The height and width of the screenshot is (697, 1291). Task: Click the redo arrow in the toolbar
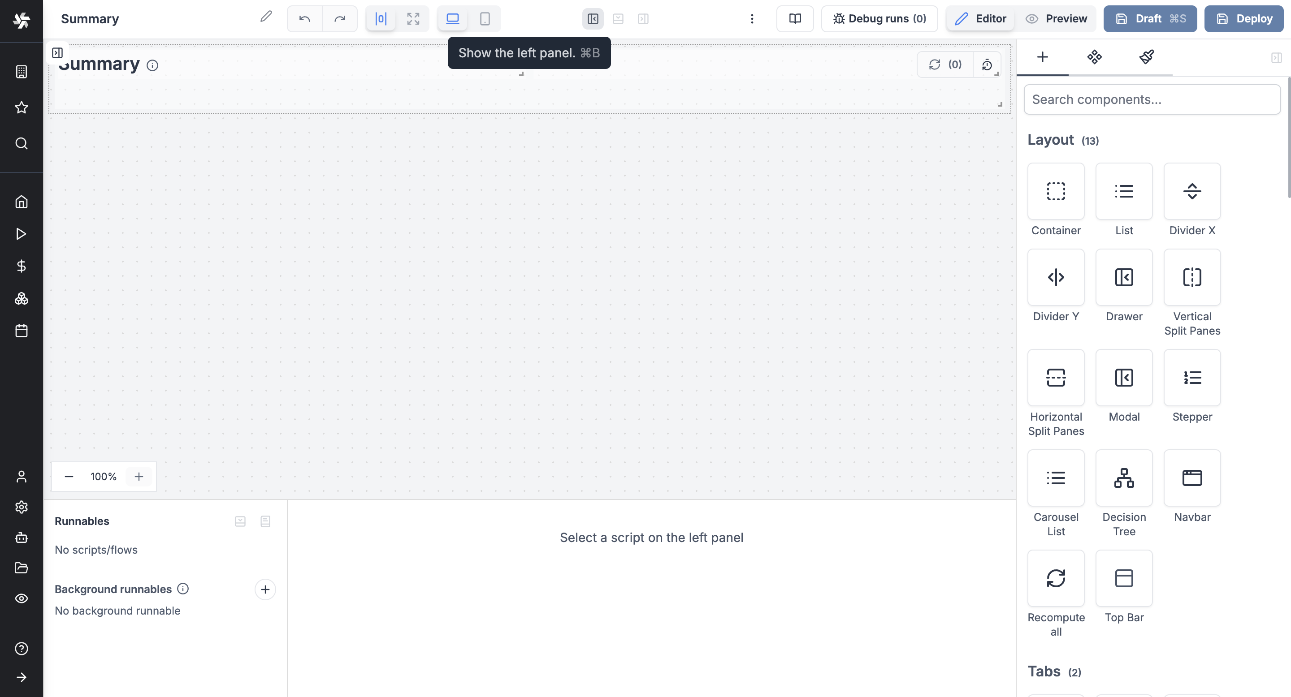[x=340, y=19]
